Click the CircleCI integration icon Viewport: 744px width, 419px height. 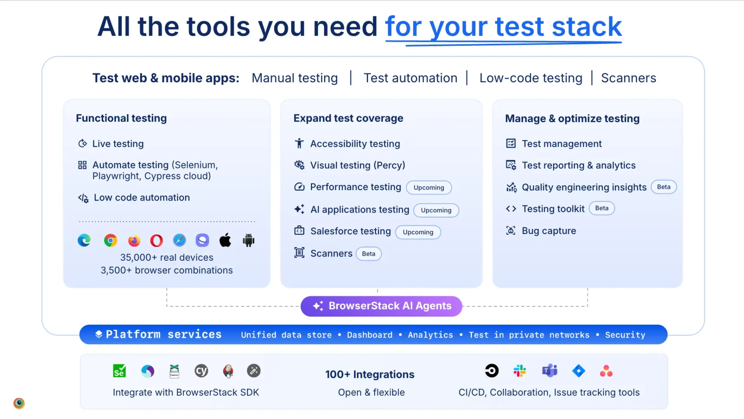pyautogui.click(x=492, y=371)
